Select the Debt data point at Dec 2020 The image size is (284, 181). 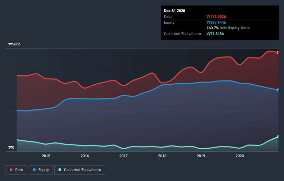click(x=278, y=53)
